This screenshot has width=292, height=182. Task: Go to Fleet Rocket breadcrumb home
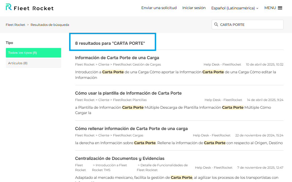click(x=15, y=25)
